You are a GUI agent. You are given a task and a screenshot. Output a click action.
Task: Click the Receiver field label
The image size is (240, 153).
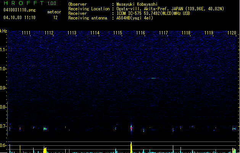coord(77,13)
